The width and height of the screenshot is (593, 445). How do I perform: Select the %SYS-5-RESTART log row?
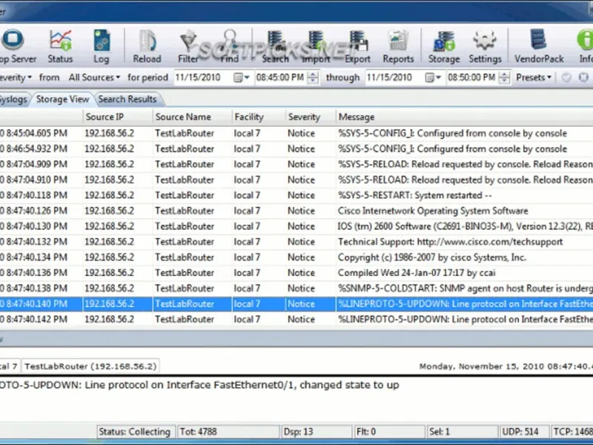[296, 195]
